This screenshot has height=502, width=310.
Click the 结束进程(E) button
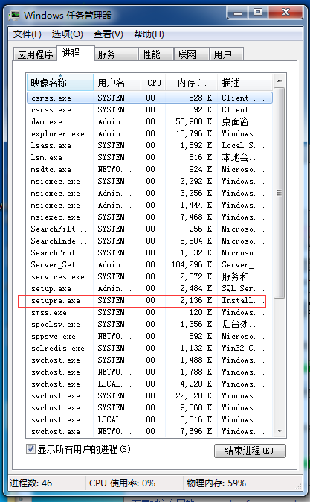(250, 451)
